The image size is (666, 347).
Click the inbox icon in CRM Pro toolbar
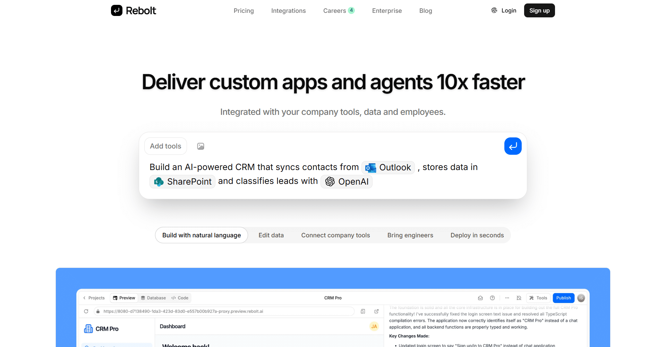point(480,298)
